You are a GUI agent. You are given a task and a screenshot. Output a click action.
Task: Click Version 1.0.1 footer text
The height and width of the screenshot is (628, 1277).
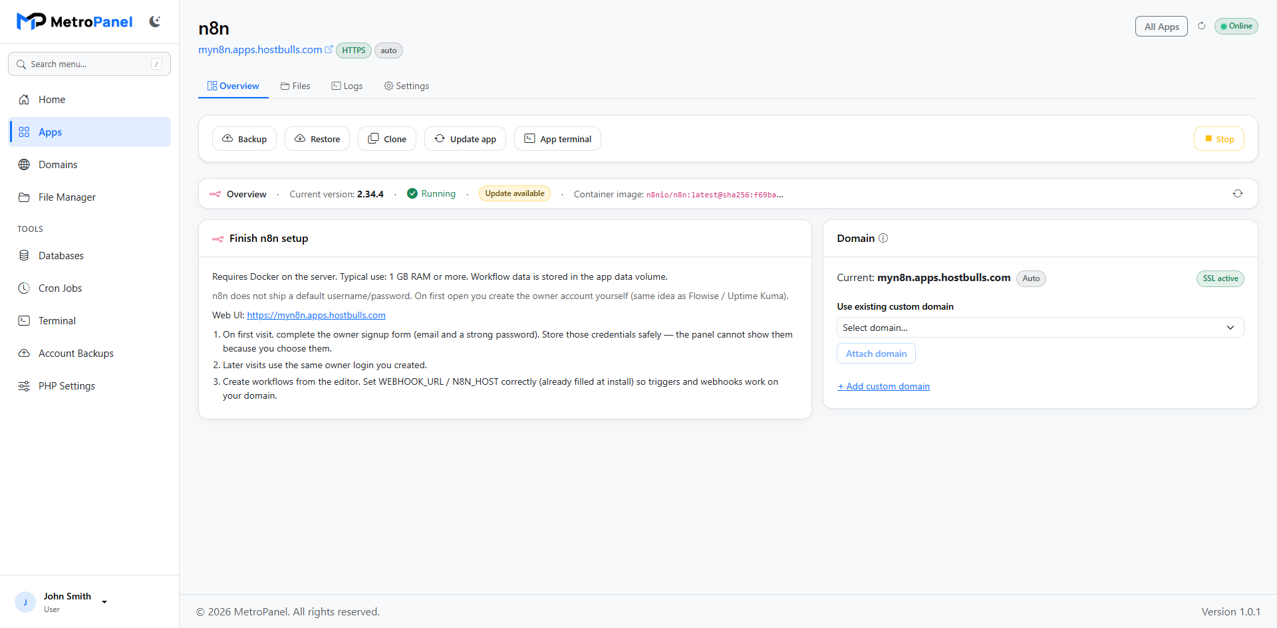point(1230,612)
